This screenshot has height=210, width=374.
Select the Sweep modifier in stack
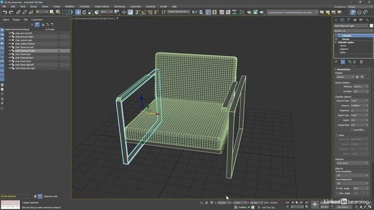coord(345,39)
